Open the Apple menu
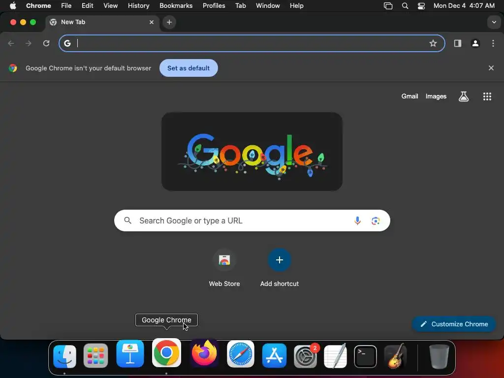This screenshot has height=378, width=504. coord(13,6)
